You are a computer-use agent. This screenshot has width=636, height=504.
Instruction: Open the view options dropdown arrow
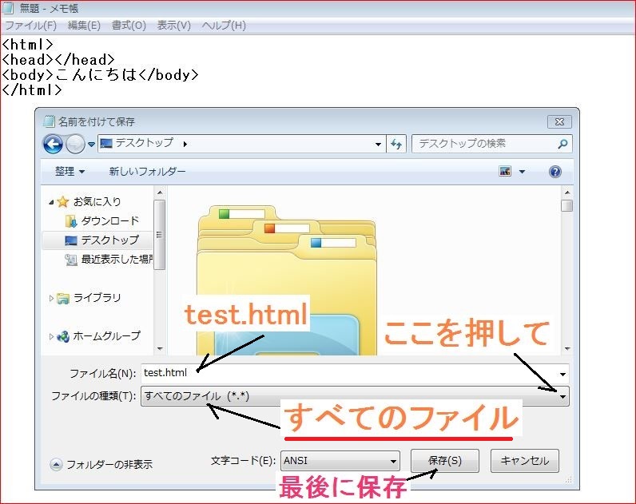[x=522, y=172]
